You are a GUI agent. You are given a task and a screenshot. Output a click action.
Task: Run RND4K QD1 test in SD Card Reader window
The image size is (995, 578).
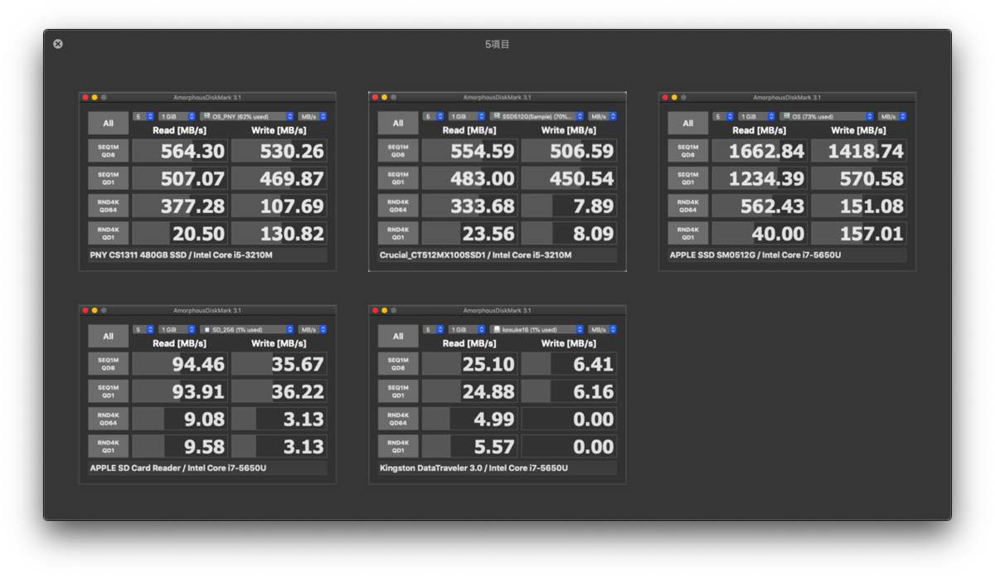109,446
